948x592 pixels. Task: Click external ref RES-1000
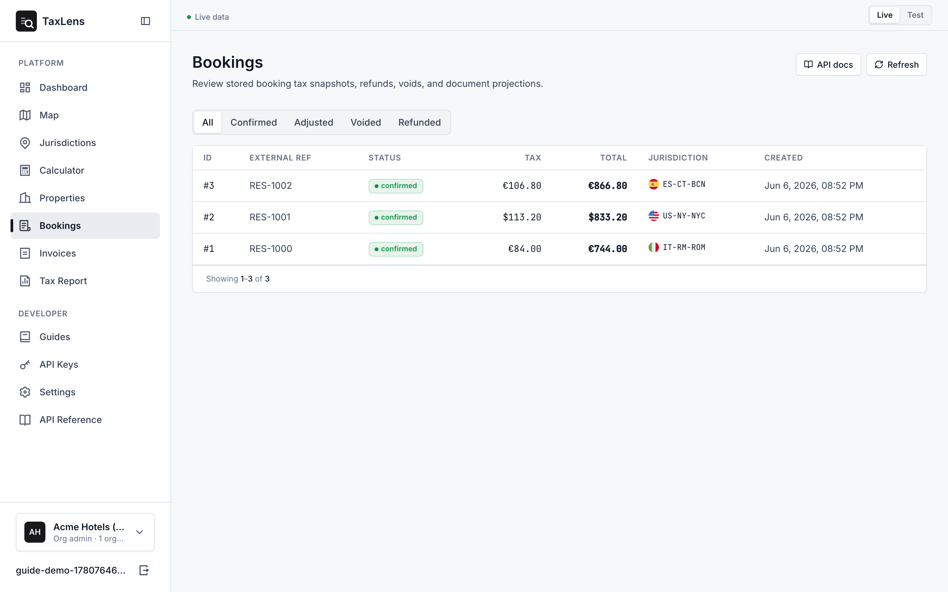(x=271, y=249)
